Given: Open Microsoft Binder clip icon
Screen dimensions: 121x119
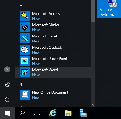Looking at the screenshot, I should point(25,27).
